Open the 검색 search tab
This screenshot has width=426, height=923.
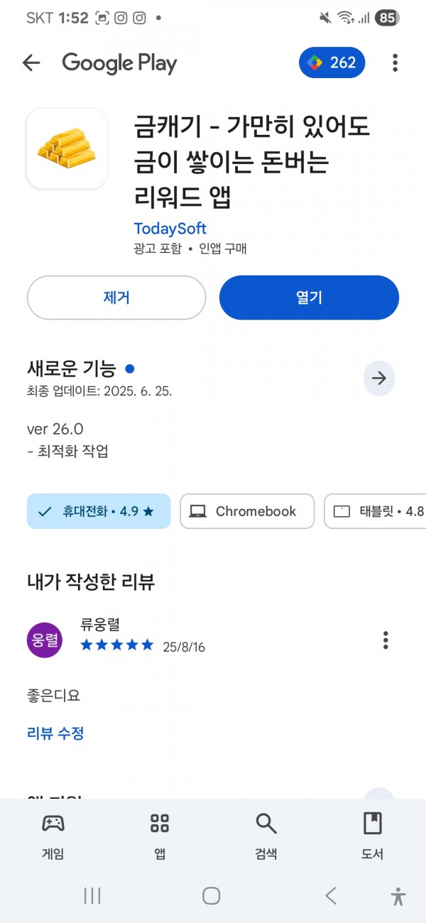tap(266, 836)
